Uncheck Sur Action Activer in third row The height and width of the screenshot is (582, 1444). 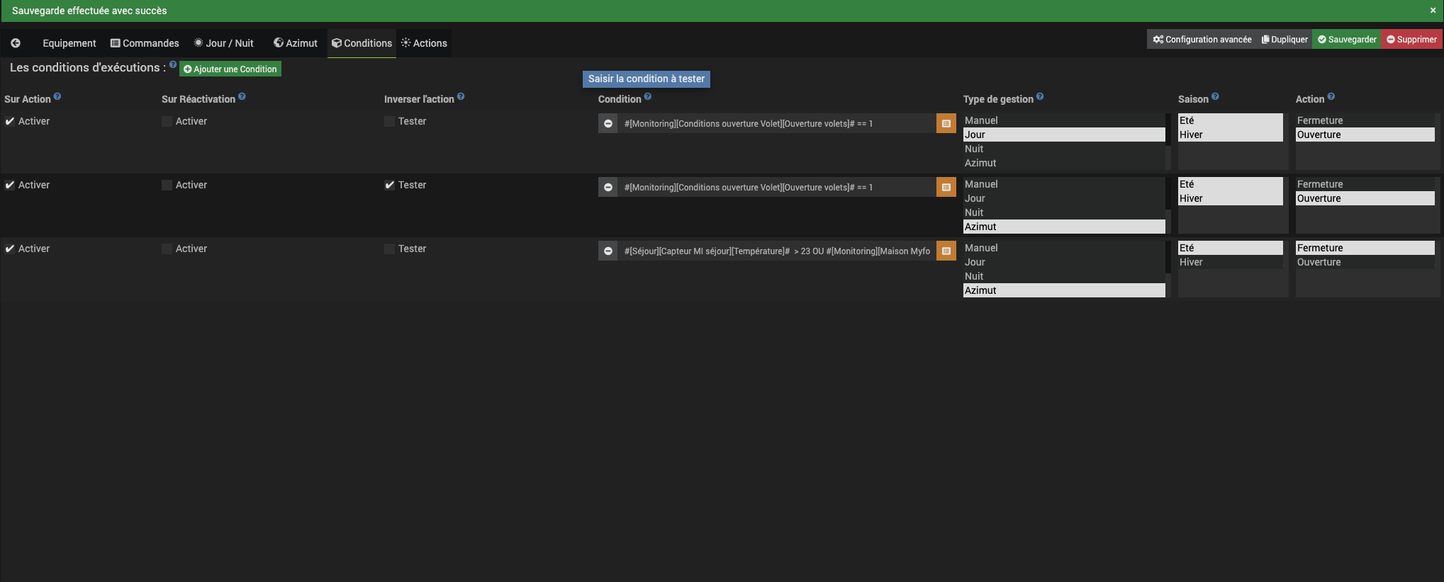pyautogui.click(x=10, y=249)
